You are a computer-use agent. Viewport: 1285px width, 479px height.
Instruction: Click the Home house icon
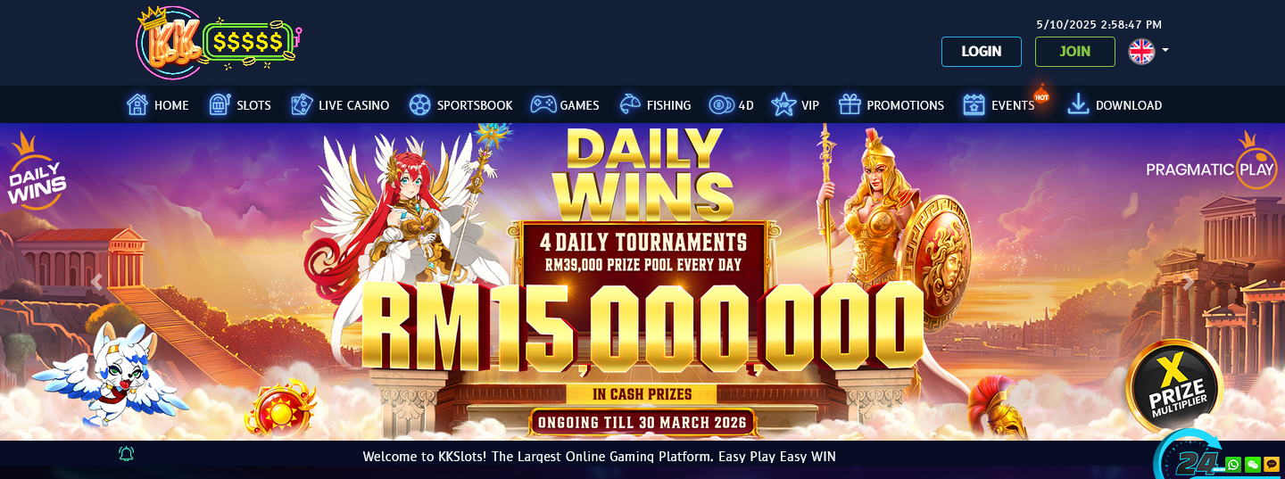[137, 104]
